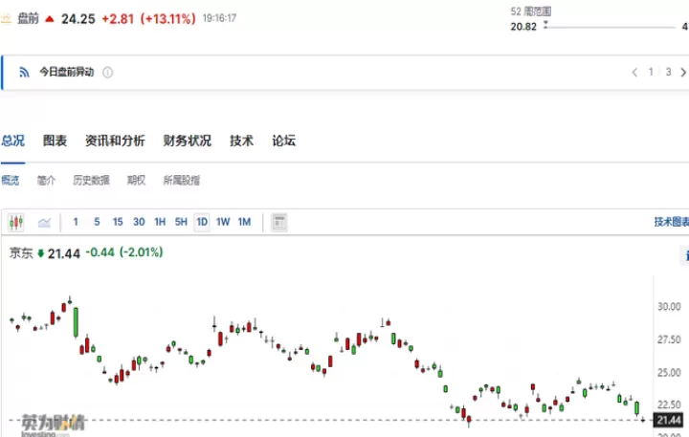Click the page number 3 in pager

[668, 72]
